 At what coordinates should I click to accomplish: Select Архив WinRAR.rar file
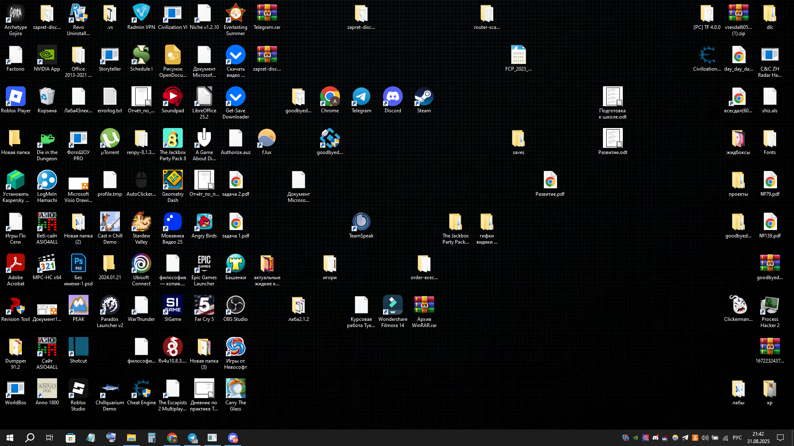(424, 312)
